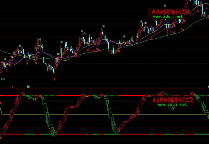This screenshot has height=144, width=209.
Task: Select the lower red baseline of the indicator
Action: coord(96,134)
